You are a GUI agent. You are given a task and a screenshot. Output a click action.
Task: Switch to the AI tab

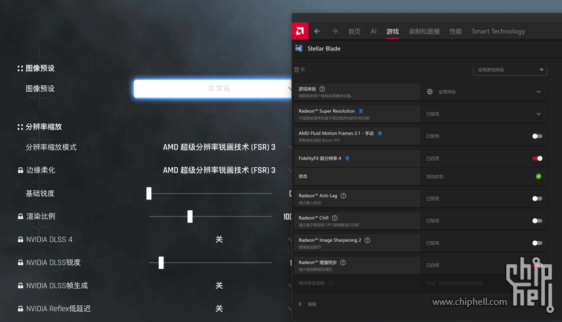(373, 31)
